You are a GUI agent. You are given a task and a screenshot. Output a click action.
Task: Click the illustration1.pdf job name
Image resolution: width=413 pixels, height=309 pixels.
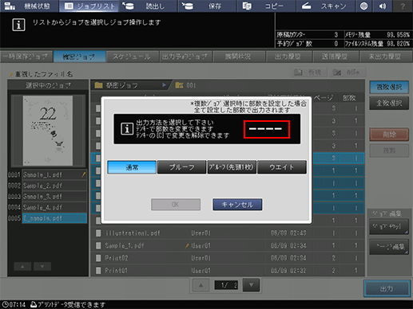tap(133, 233)
